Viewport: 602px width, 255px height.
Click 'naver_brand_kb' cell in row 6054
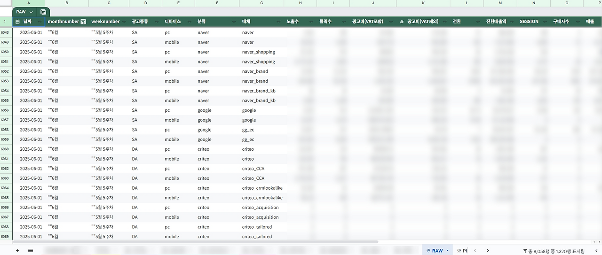pos(261,91)
